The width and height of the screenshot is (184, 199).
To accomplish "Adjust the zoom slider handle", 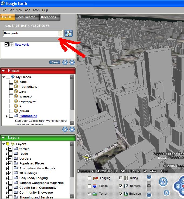I will (149, 186).
